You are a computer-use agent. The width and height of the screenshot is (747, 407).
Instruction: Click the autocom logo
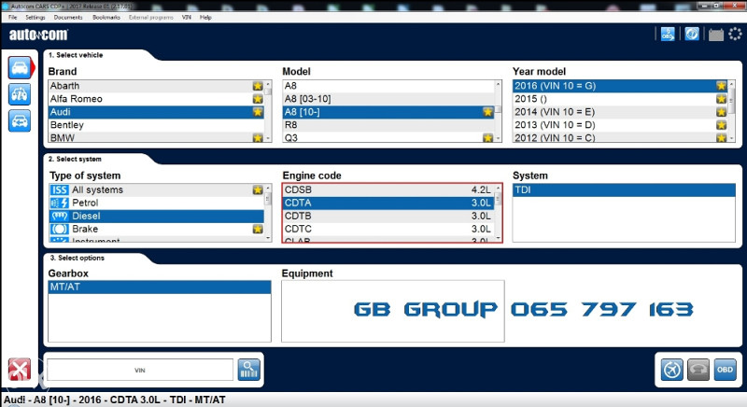click(38, 35)
